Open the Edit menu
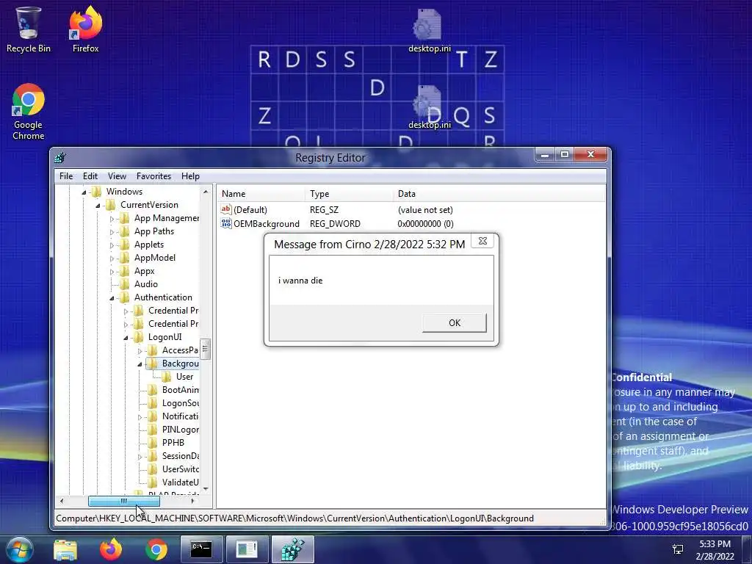This screenshot has width=752, height=564. [90, 176]
